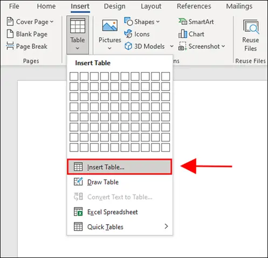Open the Quick Tables submenu

point(120,227)
